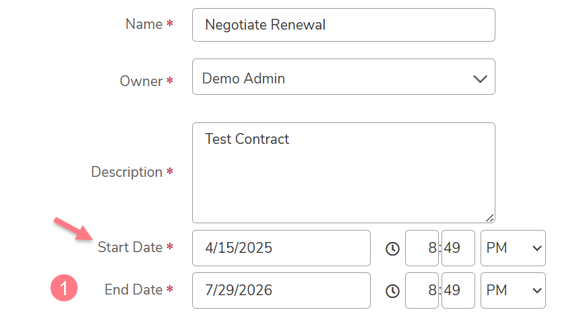Click the red number 1 badge
The height and width of the screenshot is (314, 581).
(64, 288)
